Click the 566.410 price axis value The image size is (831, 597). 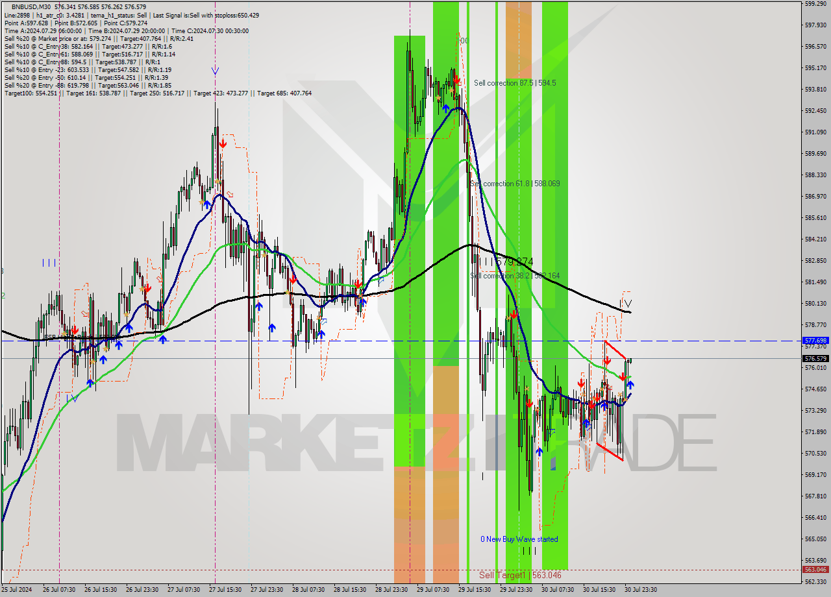(815, 518)
